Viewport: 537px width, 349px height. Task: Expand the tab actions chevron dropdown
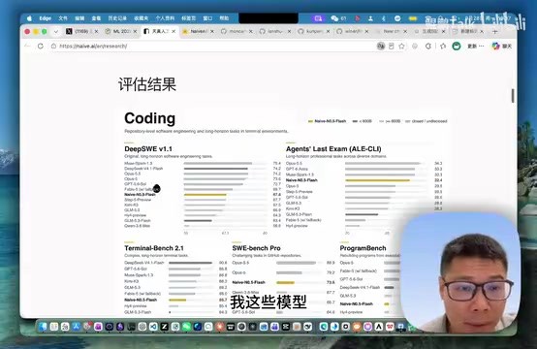point(56,32)
